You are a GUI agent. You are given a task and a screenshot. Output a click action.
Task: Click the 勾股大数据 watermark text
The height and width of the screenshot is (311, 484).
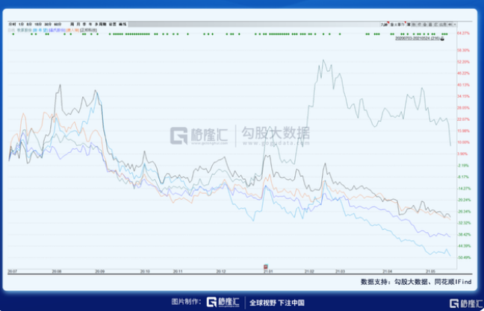point(273,134)
